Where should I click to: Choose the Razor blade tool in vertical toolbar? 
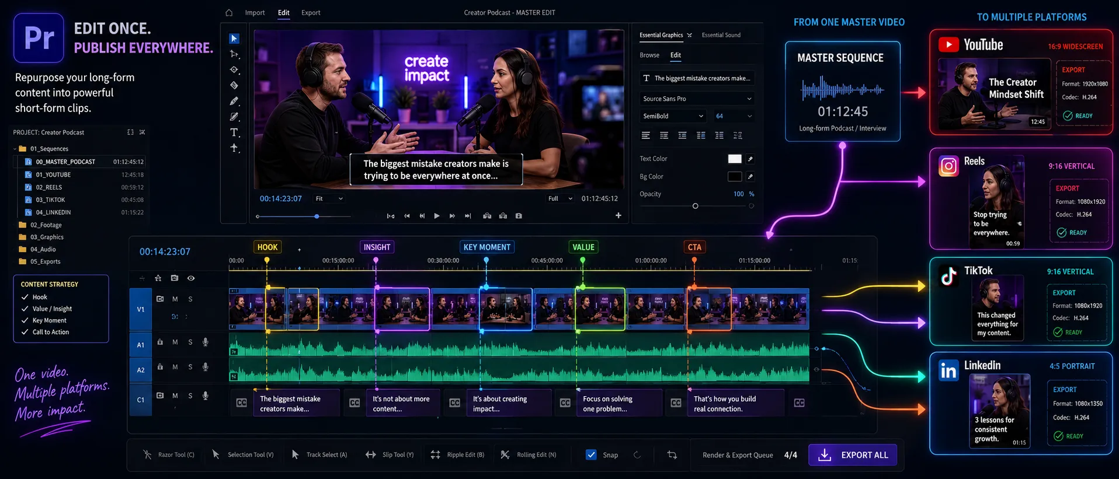click(x=234, y=85)
